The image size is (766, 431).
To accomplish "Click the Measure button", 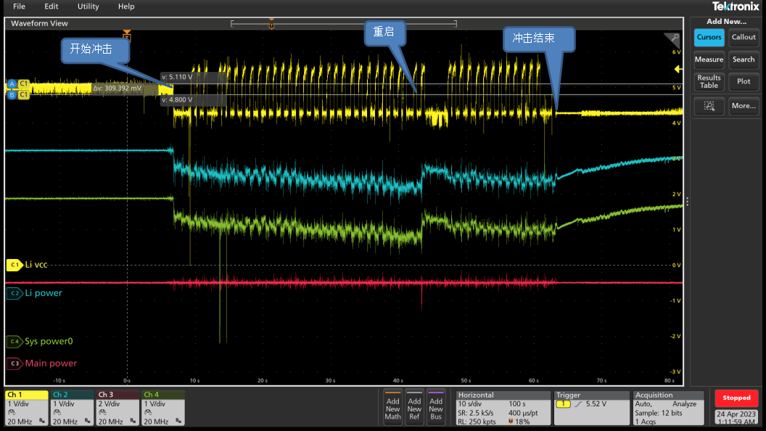I will 709,59.
